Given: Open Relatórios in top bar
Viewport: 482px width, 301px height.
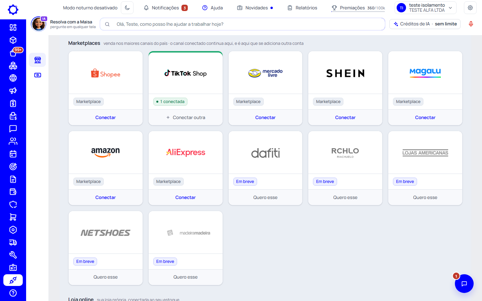Looking at the screenshot, I should coord(302,8).
